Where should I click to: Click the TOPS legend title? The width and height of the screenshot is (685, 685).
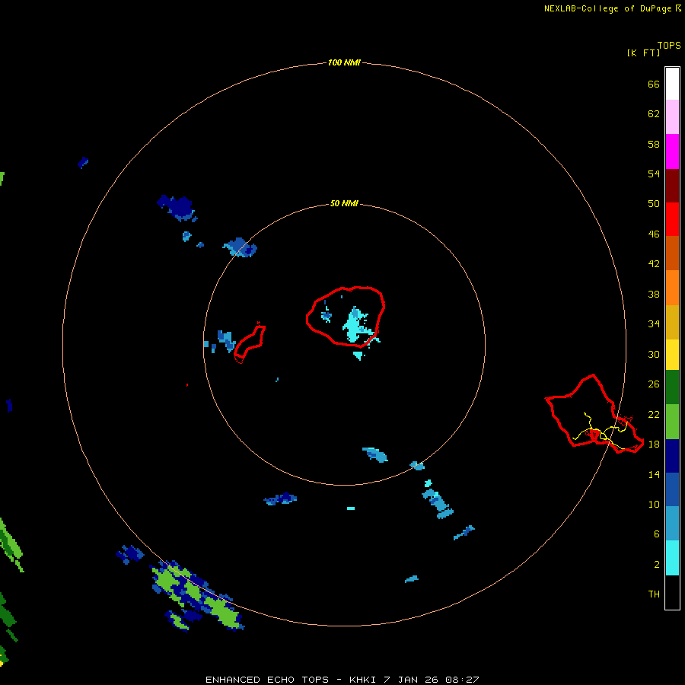point(669,46)
